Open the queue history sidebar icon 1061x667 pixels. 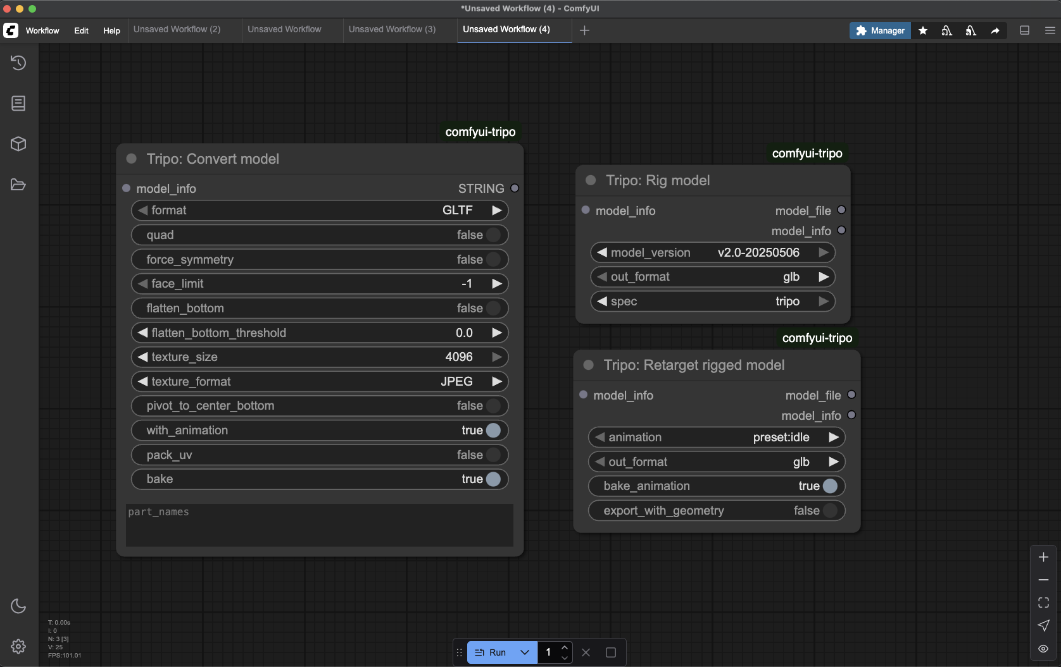[18, 63]
